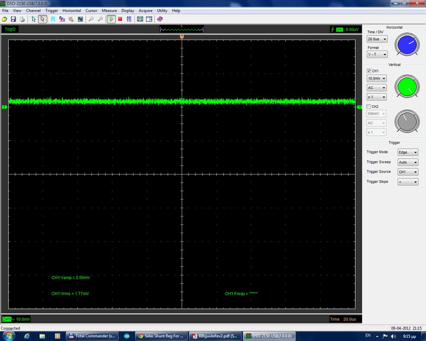Open the Trigger Mode dropdown set to Edge
The height and width of the screenshot is (341, 426).
pyautogui.click(x=407, y=152)
